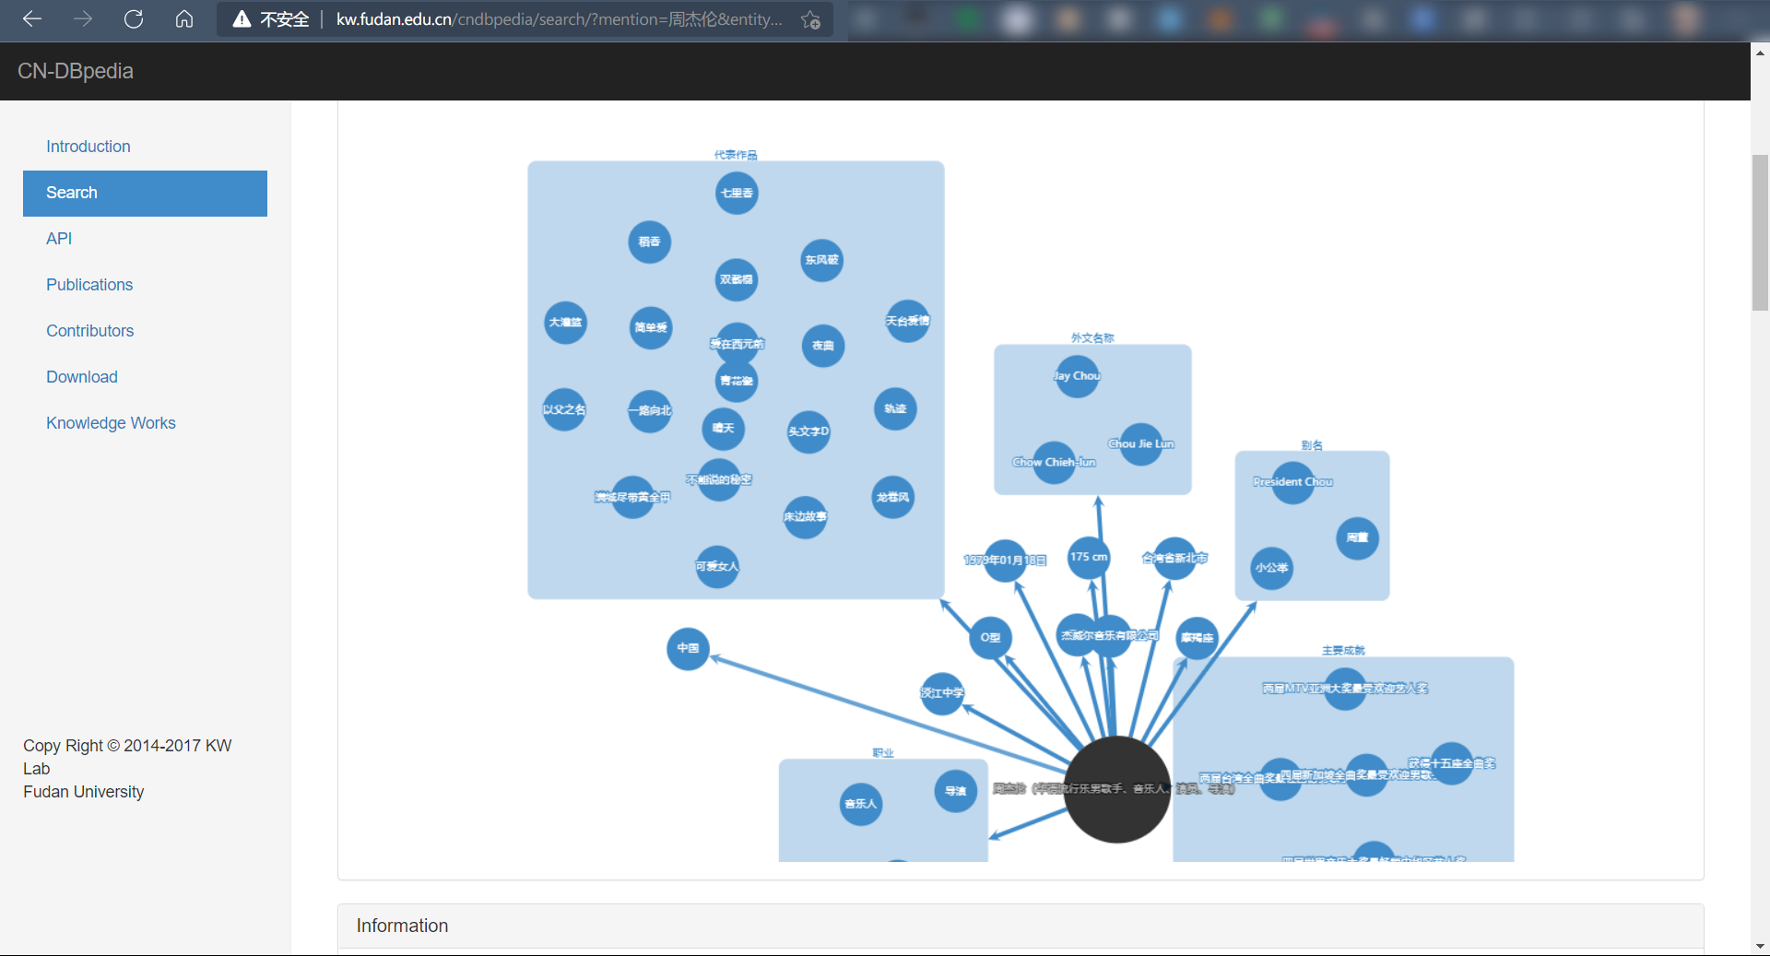Open the browser home page

coord(184,19)
